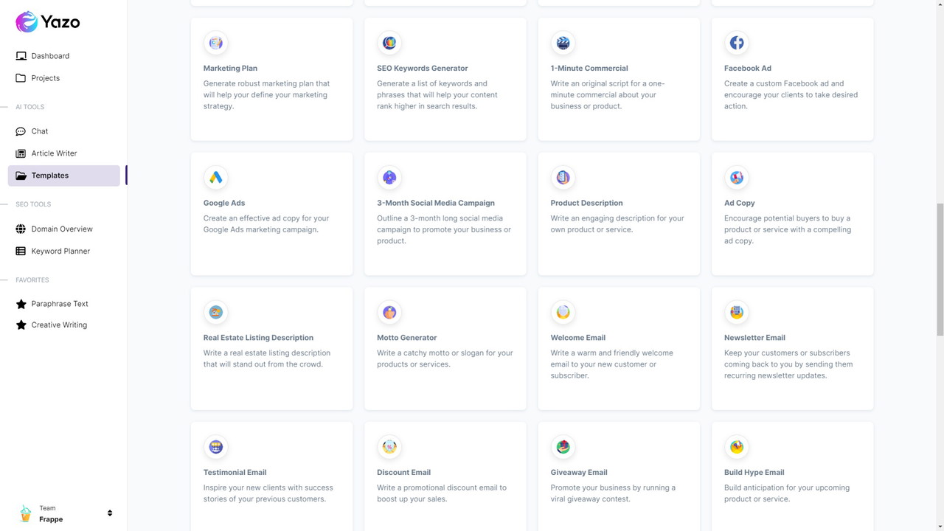Open Article Writer using its sidebar icon

point(20,153)
